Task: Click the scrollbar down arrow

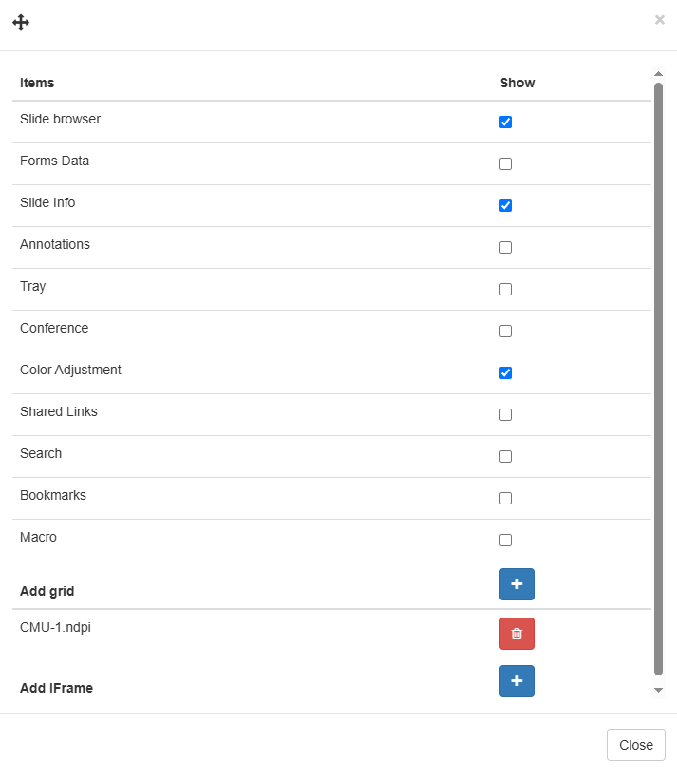Action: point(658,690)
